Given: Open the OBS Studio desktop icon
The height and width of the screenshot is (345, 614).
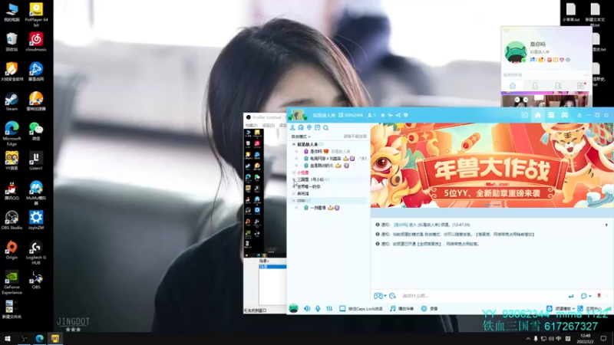Looking at the screenshot, I should [x=12, y=220].
